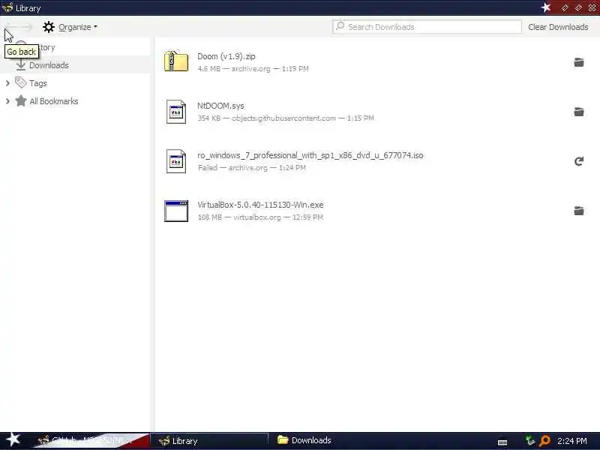Open containing folder for NtDOOM.sys
The image size is (600, 450).
click(x=578, y=111)
